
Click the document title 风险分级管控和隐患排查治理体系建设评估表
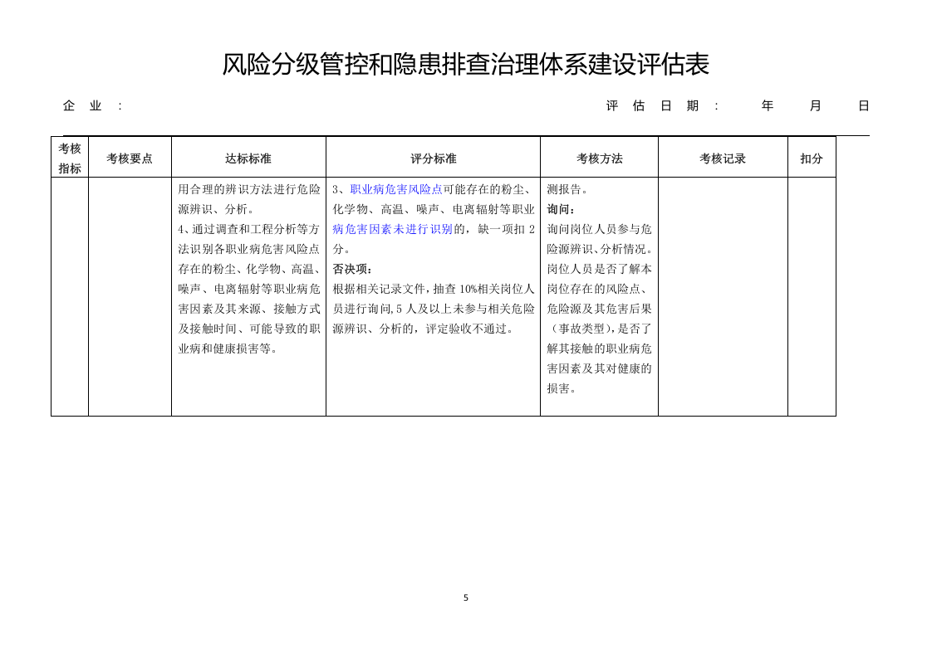(x=465, y=64)
